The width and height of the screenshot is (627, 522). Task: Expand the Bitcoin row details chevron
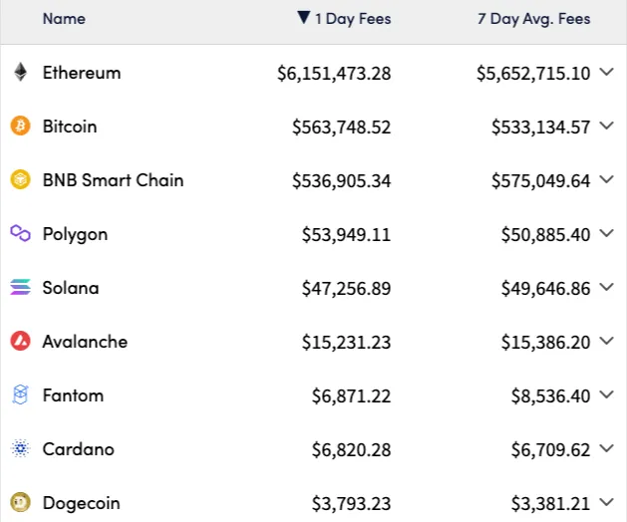(607, 126)
